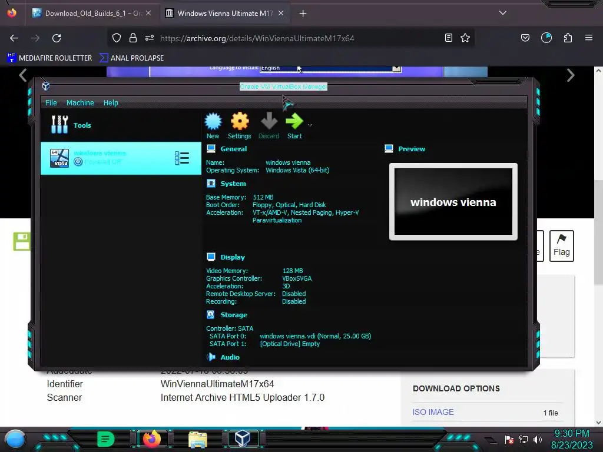Switch to Windows Vienna Ultimate M17 tab
The width and height of the screenshot is (603, 452).
pos(225,14)
